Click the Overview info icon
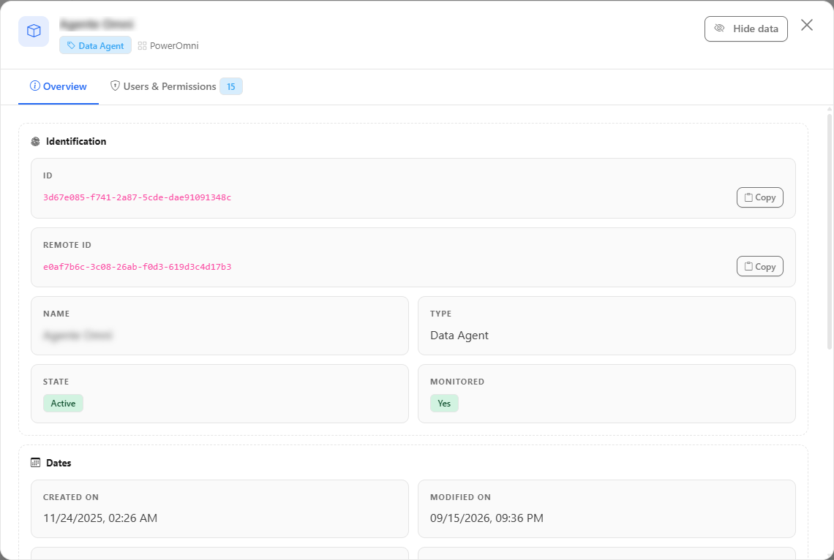 [x=34, y=86]
